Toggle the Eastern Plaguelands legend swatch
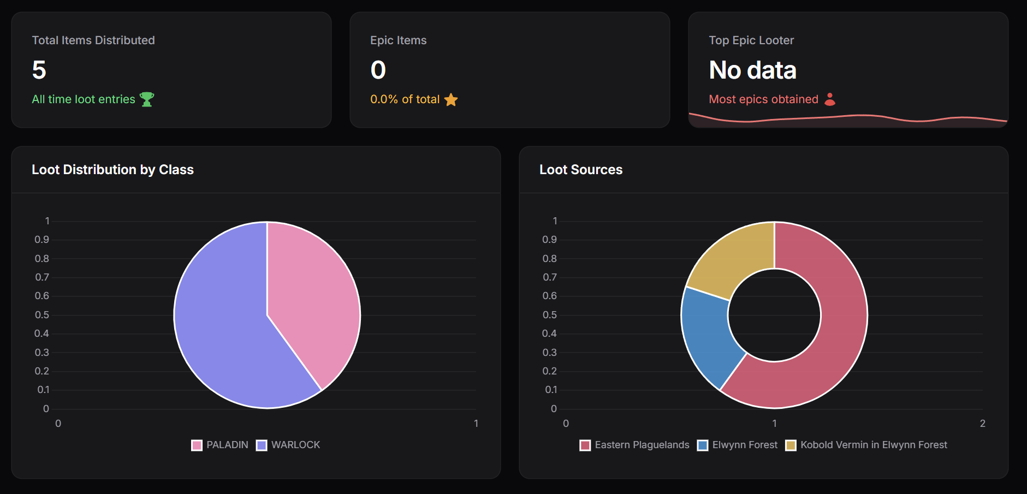 point(585,445)
